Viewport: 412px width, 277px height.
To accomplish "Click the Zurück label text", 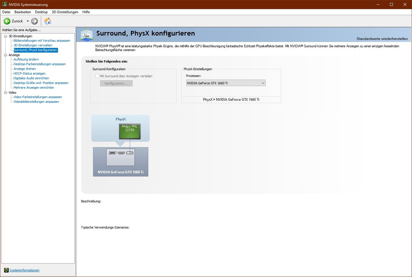I will [x=17, y=21].
